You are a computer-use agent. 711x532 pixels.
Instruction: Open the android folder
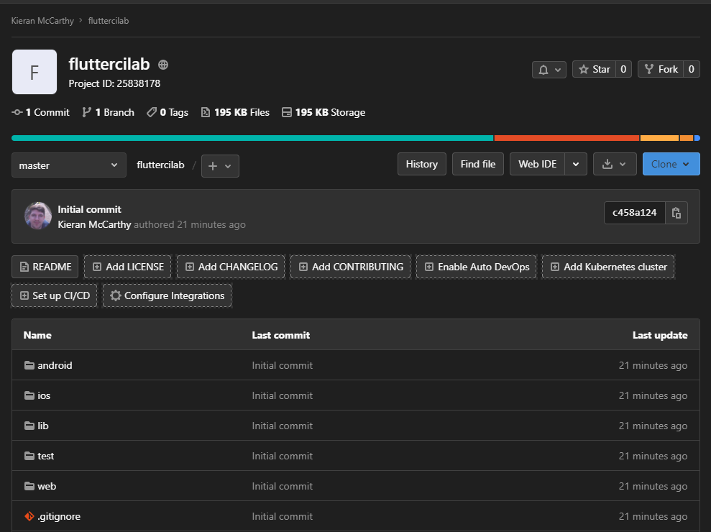[55, 365]
